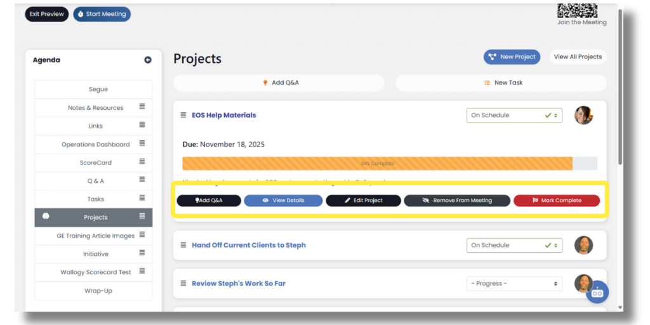Viewport: 650px width, 325px height.
Task: Open status dropdown for EOS Help Materials
Action: 514,116
